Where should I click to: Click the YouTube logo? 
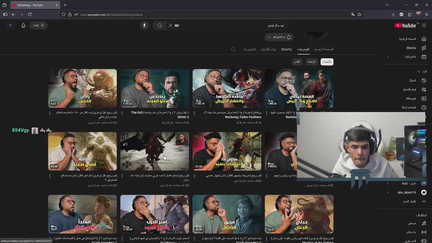tap(405, 26)
